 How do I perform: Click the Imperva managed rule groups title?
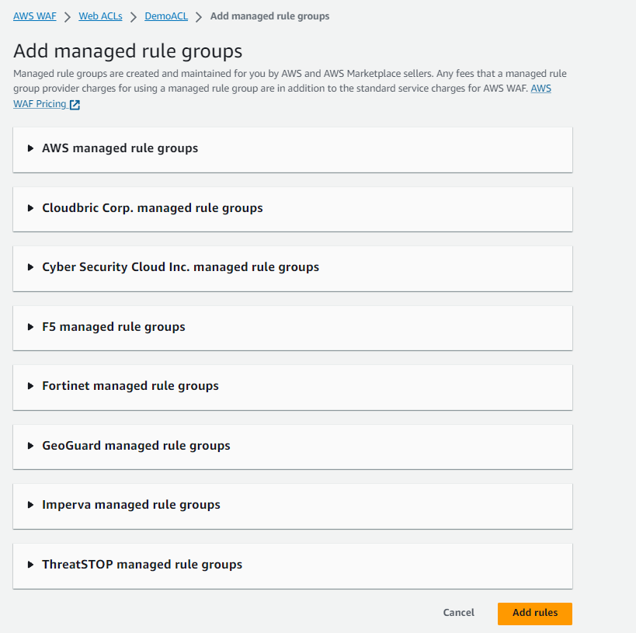[x=131, y=505]
